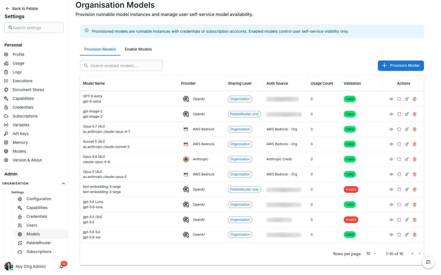The width and height of the screenshot is (441, 275).
Task: Open admin Subscriptions settings
Action: (41, 252)
